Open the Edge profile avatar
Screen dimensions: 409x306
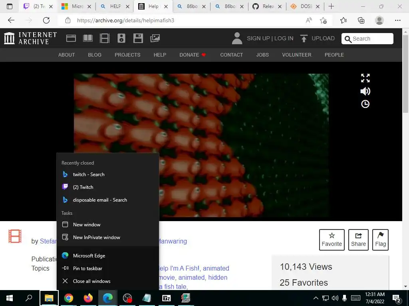[379, 20]
